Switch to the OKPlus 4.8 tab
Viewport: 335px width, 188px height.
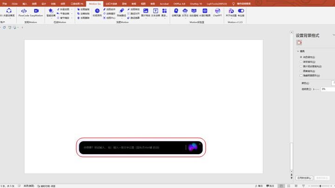(x=179, y=4)
